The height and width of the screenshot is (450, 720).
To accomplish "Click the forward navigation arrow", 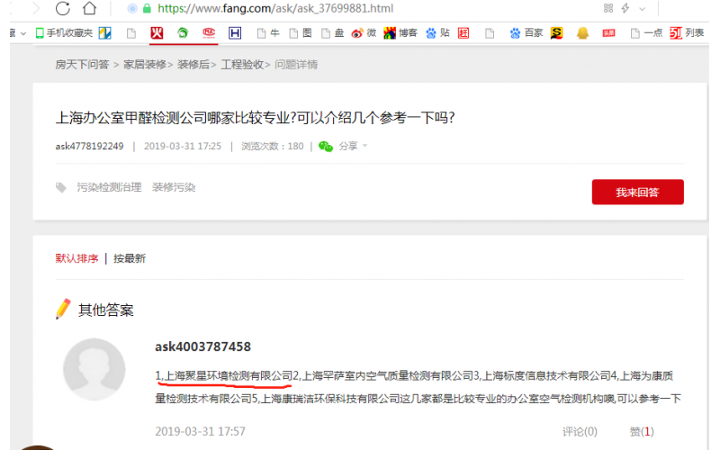I will 36,8.
